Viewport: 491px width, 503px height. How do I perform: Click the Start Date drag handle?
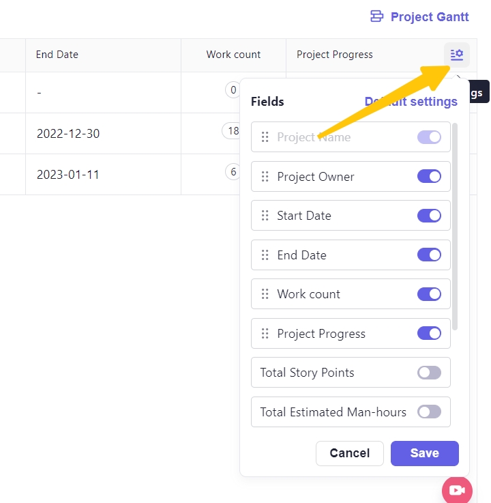[265, 216]
